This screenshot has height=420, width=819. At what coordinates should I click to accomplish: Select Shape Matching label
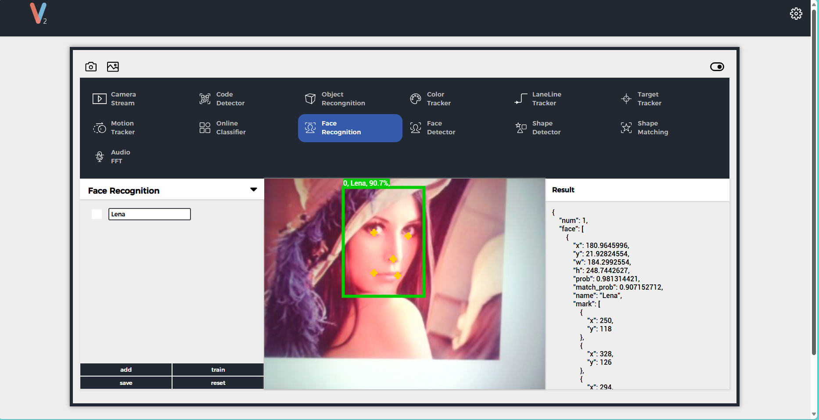click(x=653, y=128)
